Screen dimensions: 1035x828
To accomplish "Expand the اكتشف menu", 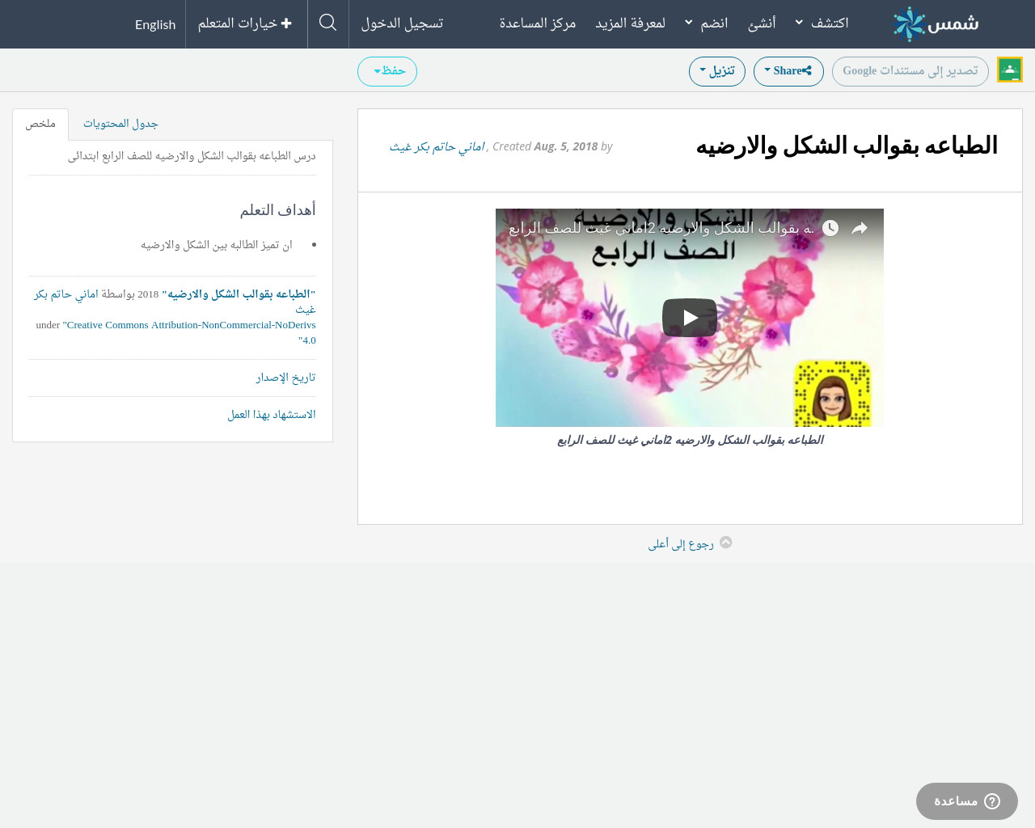I will 822,23.
